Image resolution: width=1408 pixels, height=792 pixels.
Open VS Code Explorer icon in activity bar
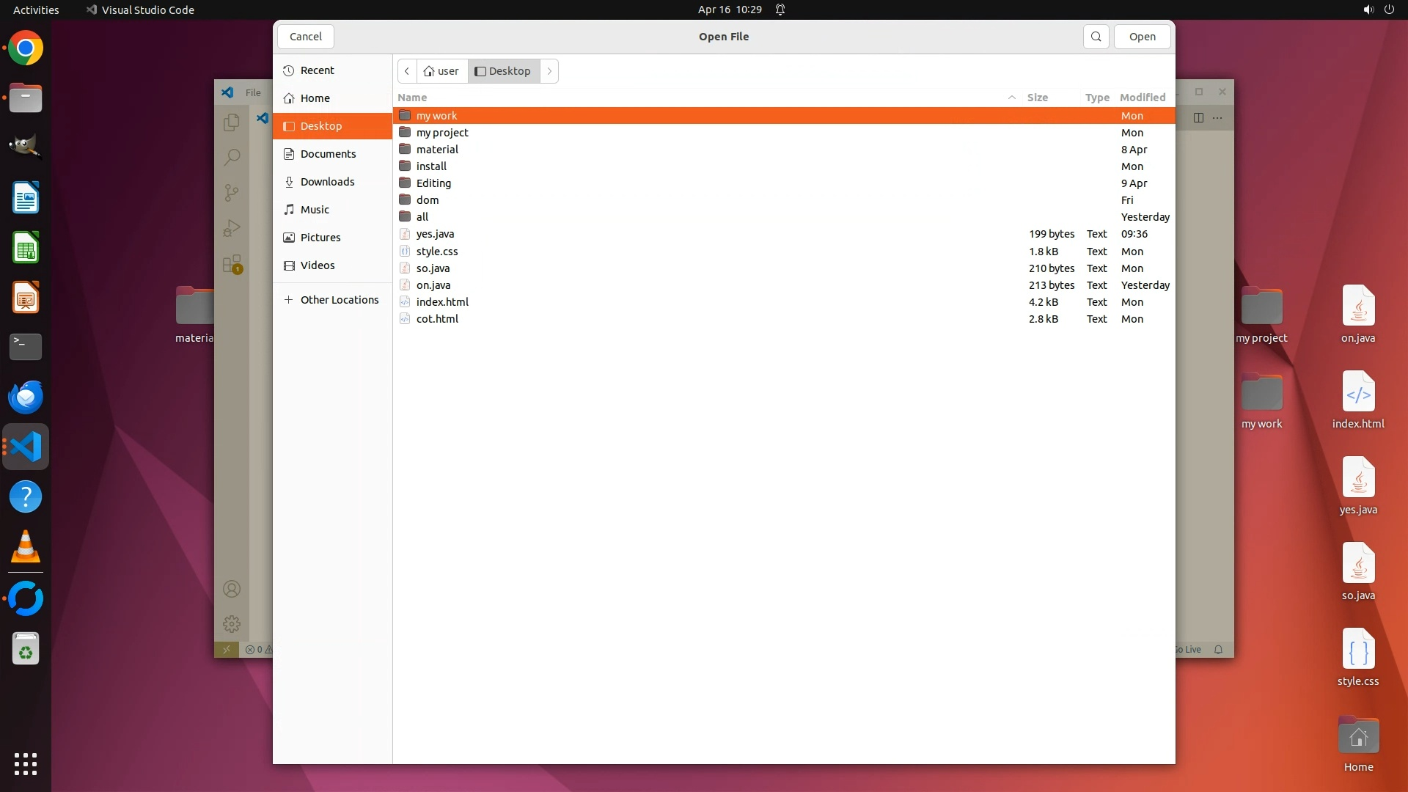(x=232, y=122)
